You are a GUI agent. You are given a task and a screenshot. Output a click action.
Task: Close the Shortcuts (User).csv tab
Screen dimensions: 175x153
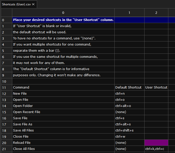click(x=33, y=4)
